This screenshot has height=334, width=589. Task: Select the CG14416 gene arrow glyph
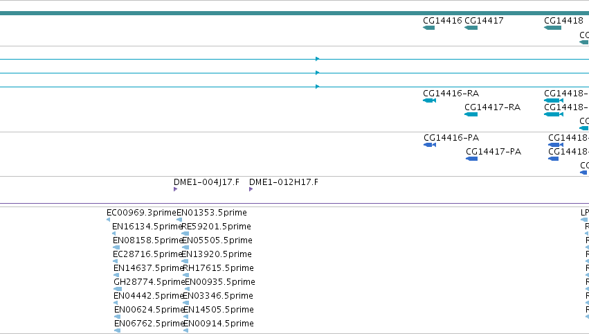(x=428, y=28)
